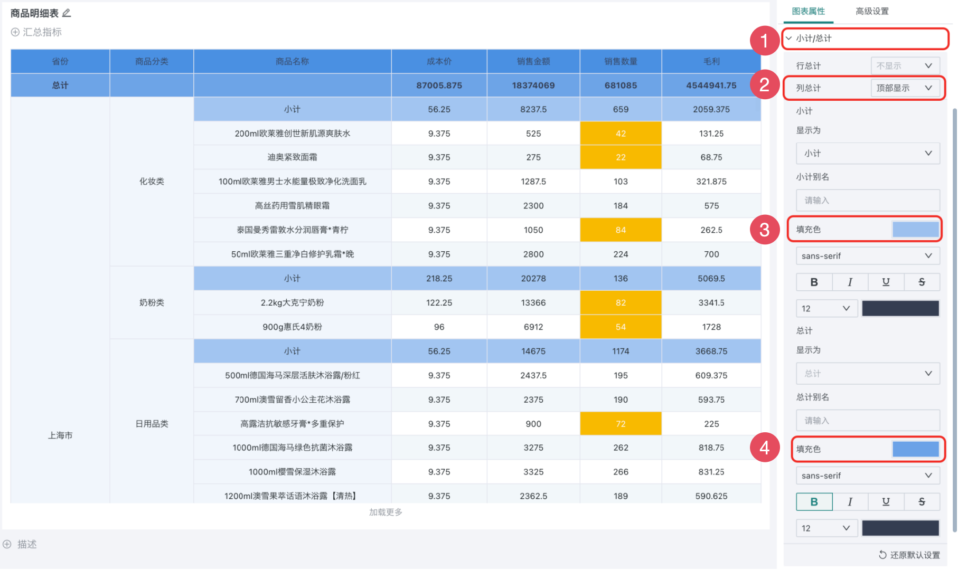Click 加载更多 to load more rows
Image resolution: width=958 pixels, height=570 pixels.
(x=386, y=512)
